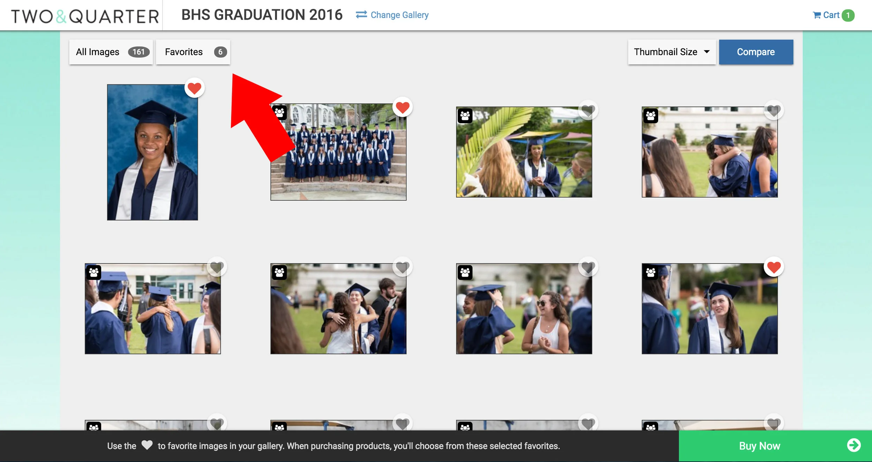
Task: Open the sunglasses girl thumbnail
Action: pyautogui.click(x=524, y=308)
